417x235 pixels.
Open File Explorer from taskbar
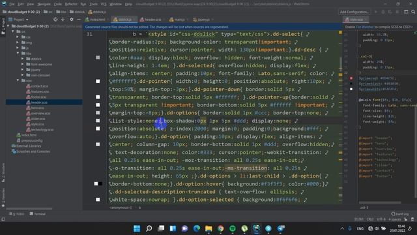(x=208, y=228)
